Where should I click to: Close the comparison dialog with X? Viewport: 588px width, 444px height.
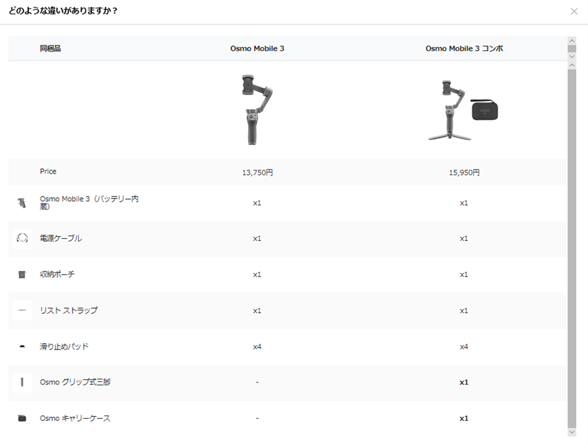point(573,11)
